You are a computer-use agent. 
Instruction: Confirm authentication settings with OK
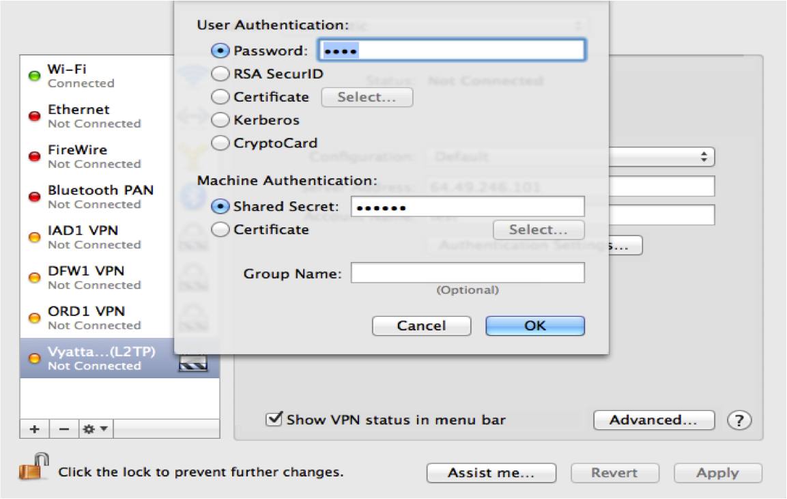535,326
